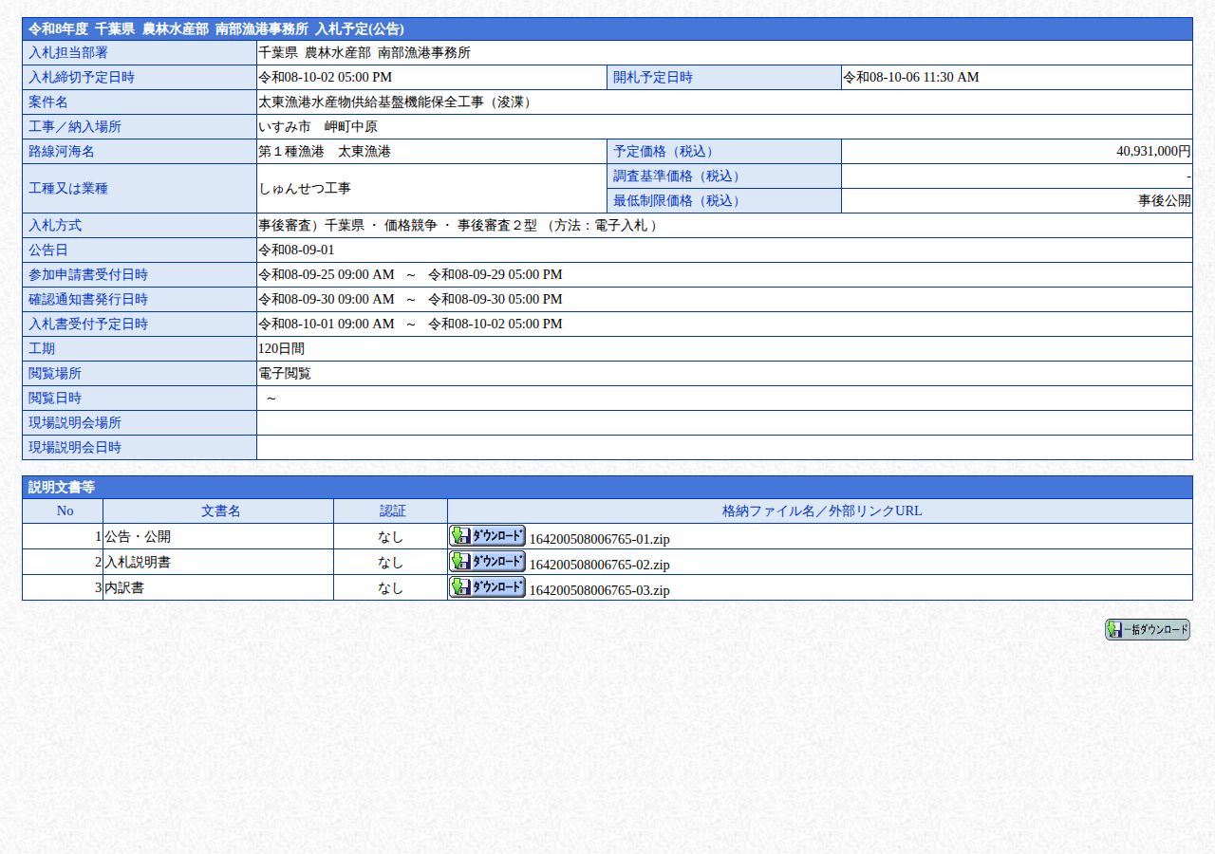Click the 入札書受付予定日時 label
The width and height of the screenshot is (1215, 854).
(x=140, y=324)
